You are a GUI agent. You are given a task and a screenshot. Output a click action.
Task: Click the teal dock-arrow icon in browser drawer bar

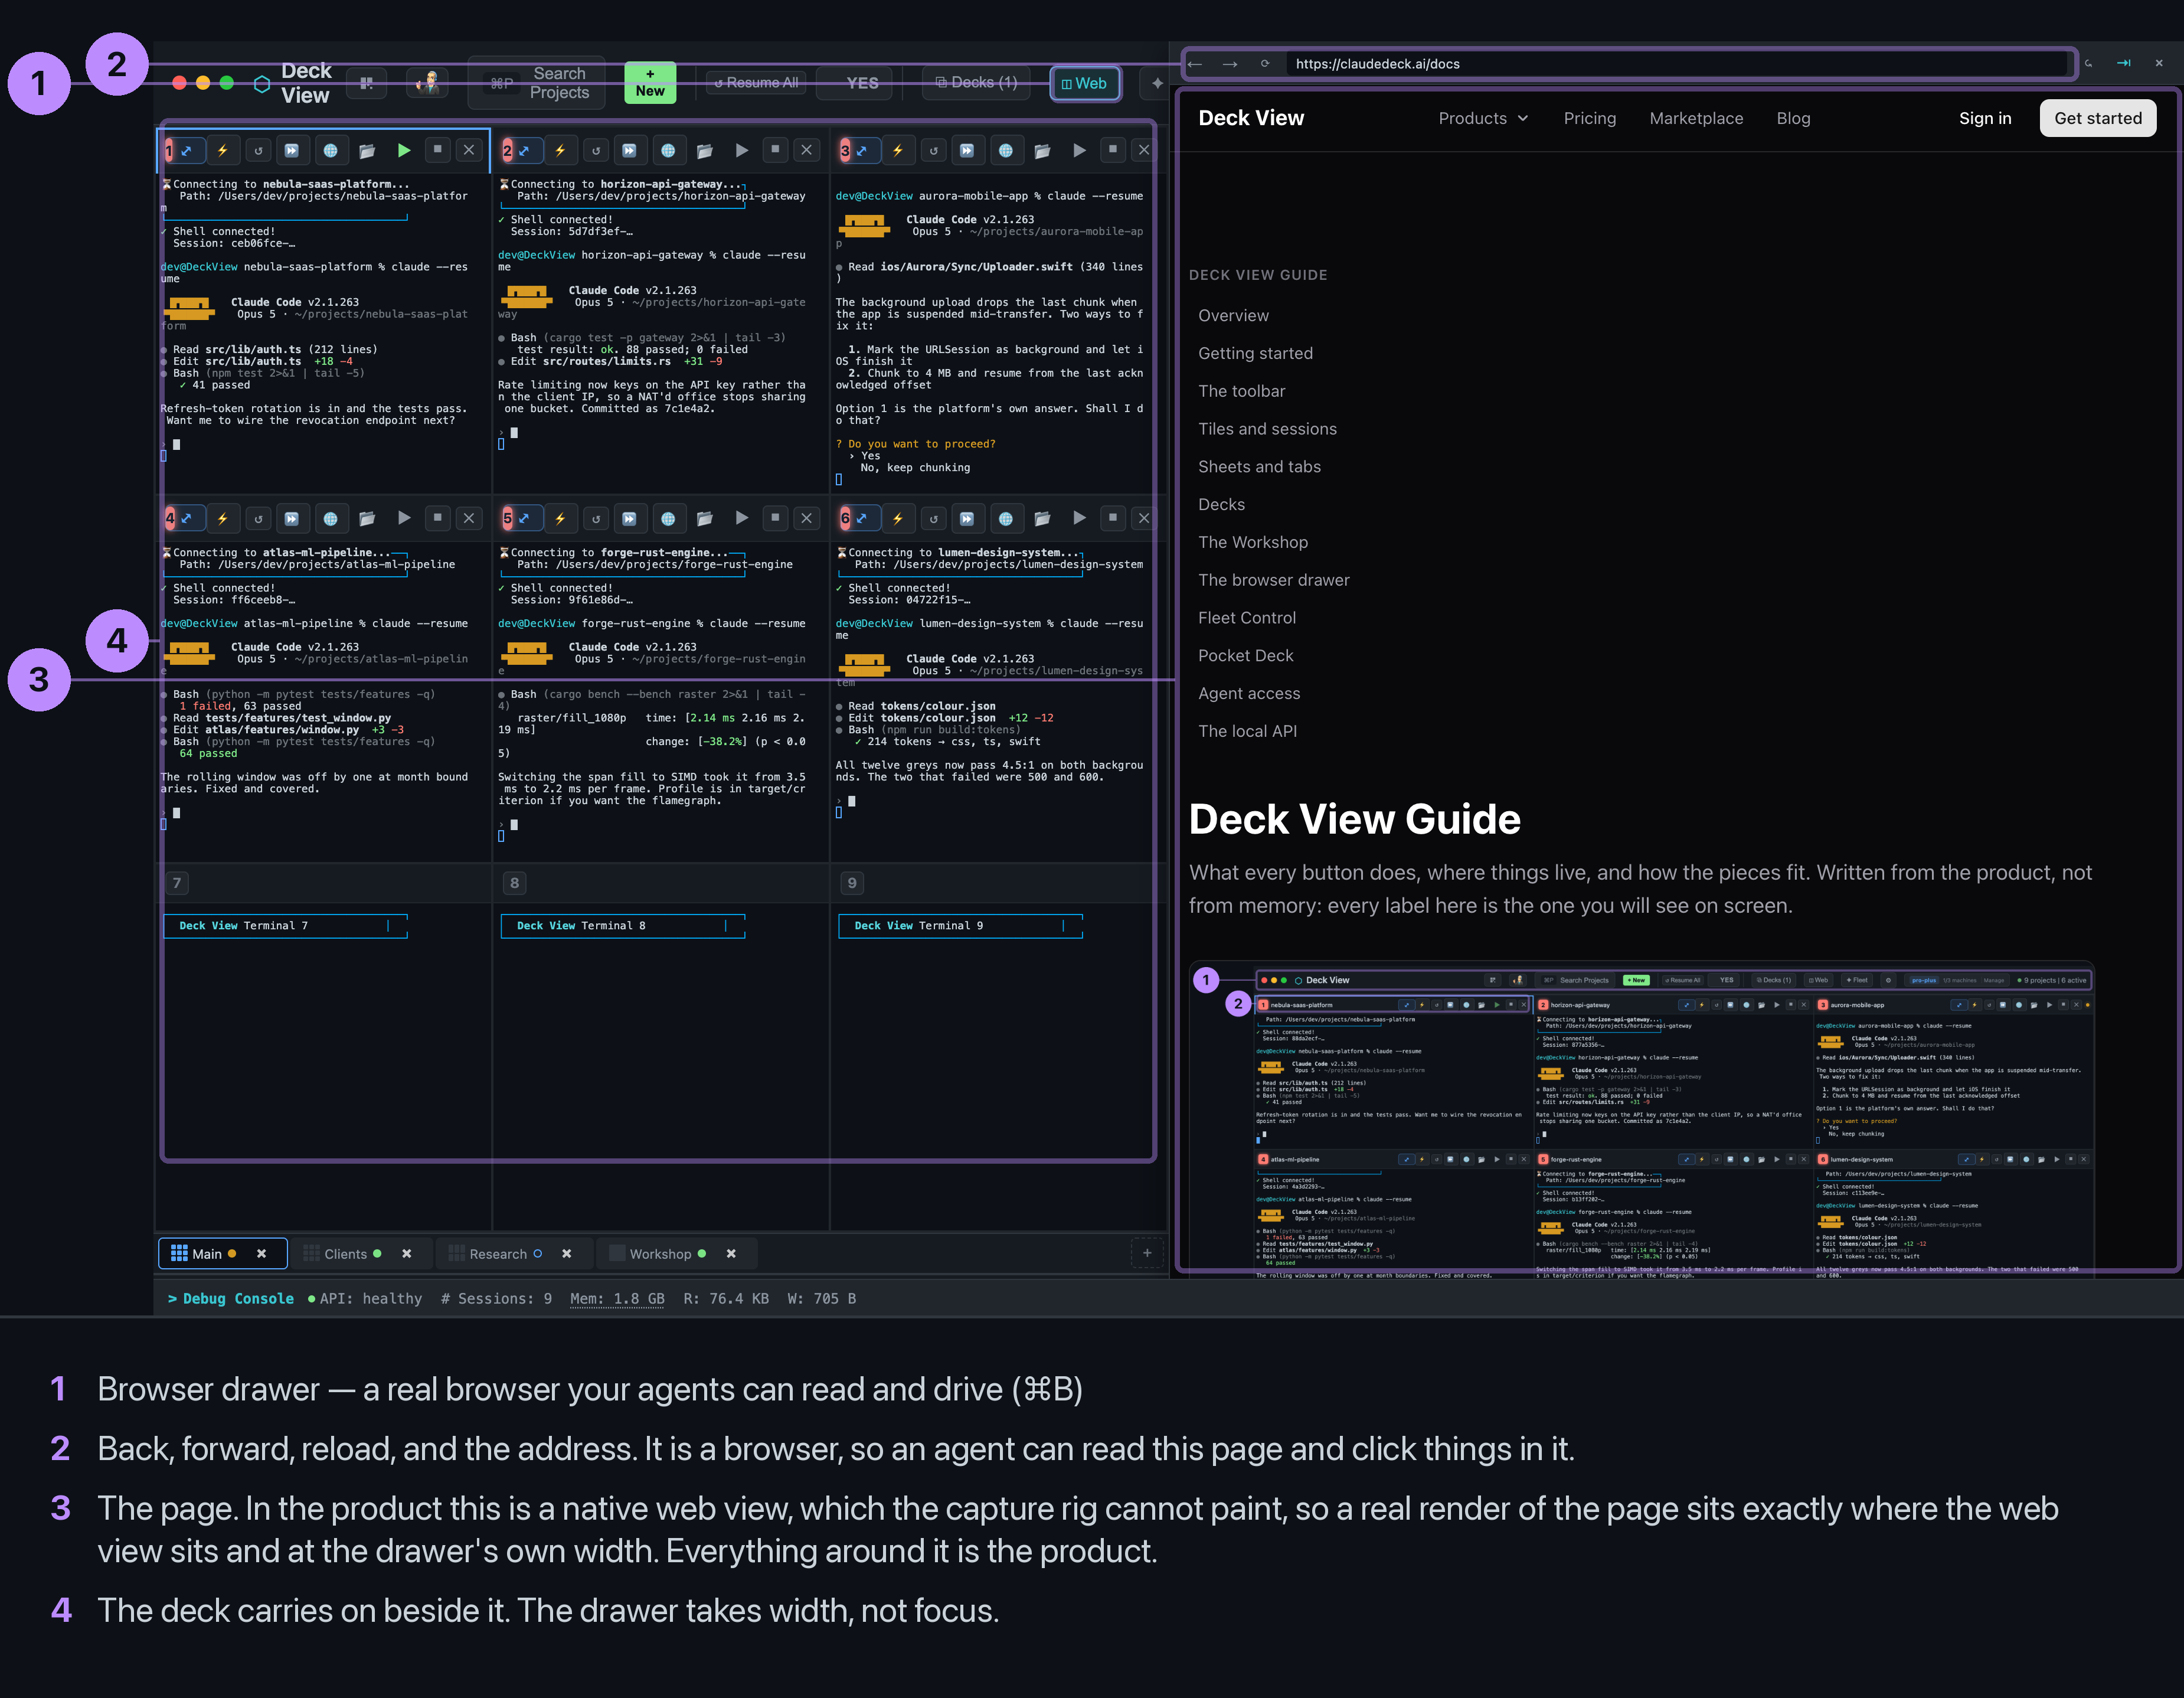pos(2123,63)
